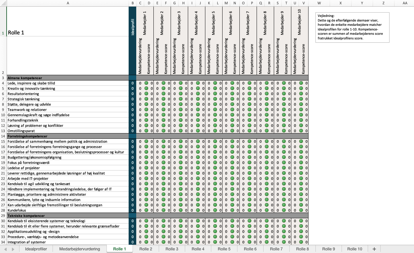Image resolution: width=414 pixels, height=253 pixels.
Task: Click the Idealprofil header cell
Action: (x=133, y=40)
